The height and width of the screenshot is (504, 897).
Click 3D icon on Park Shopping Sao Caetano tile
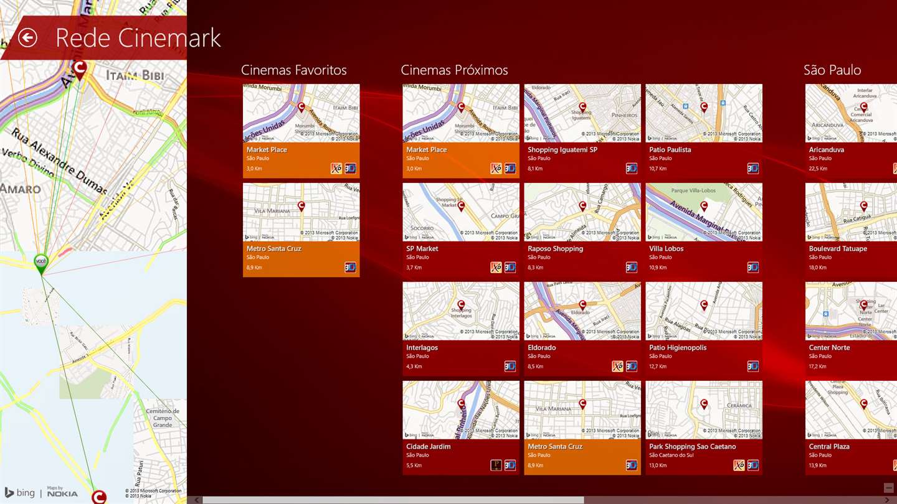tap(753, 465)
